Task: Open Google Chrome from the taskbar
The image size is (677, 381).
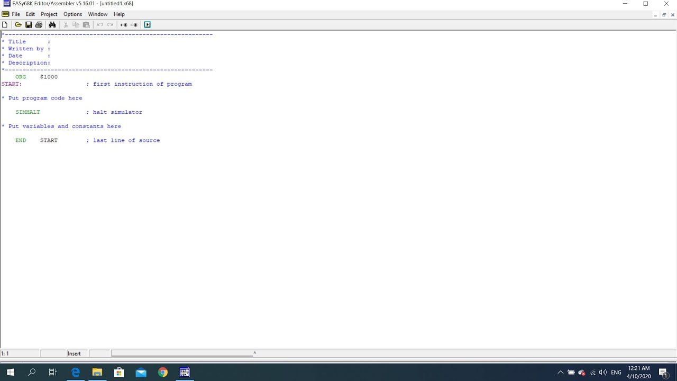Action: tap(163, 373)
